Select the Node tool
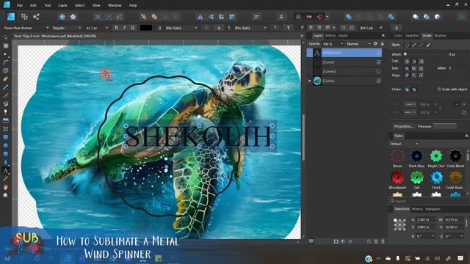This screenshot has height=264, width=470. point(5,54)
